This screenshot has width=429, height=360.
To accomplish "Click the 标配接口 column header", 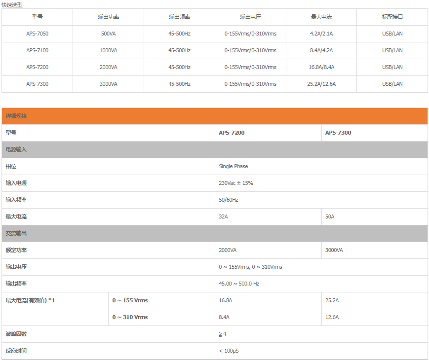I will tap(392, 17).
